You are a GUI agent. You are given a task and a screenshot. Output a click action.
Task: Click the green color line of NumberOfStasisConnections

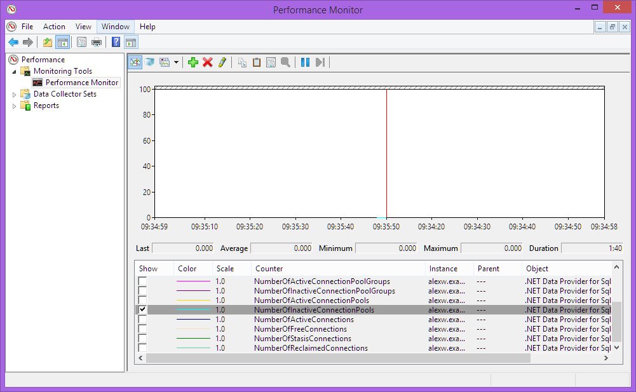coord(194,339)
